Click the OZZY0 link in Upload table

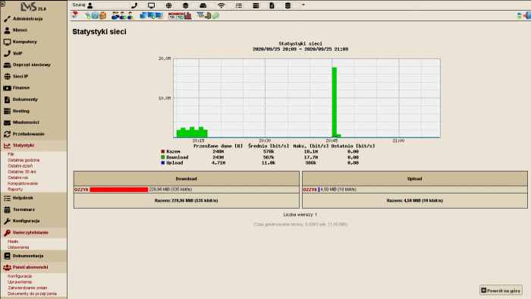(309, 190)
